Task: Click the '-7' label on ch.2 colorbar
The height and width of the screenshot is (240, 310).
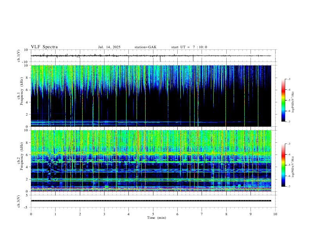Action: pyautogui.click(x=288, y=187)
